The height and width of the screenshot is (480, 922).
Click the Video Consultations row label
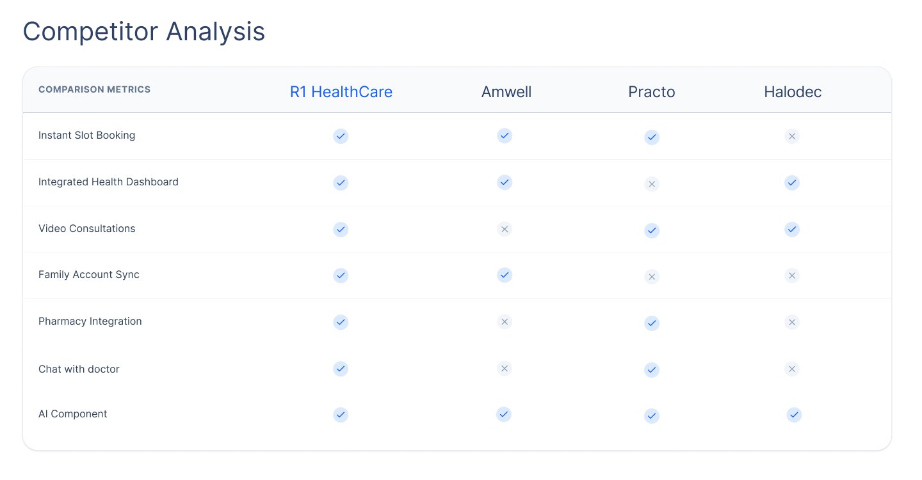pos(87,229)
